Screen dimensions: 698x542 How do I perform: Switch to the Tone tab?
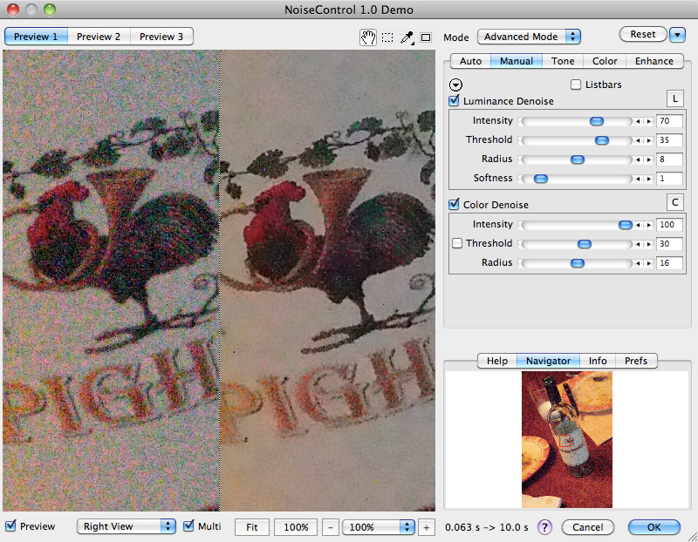(563, 61)
